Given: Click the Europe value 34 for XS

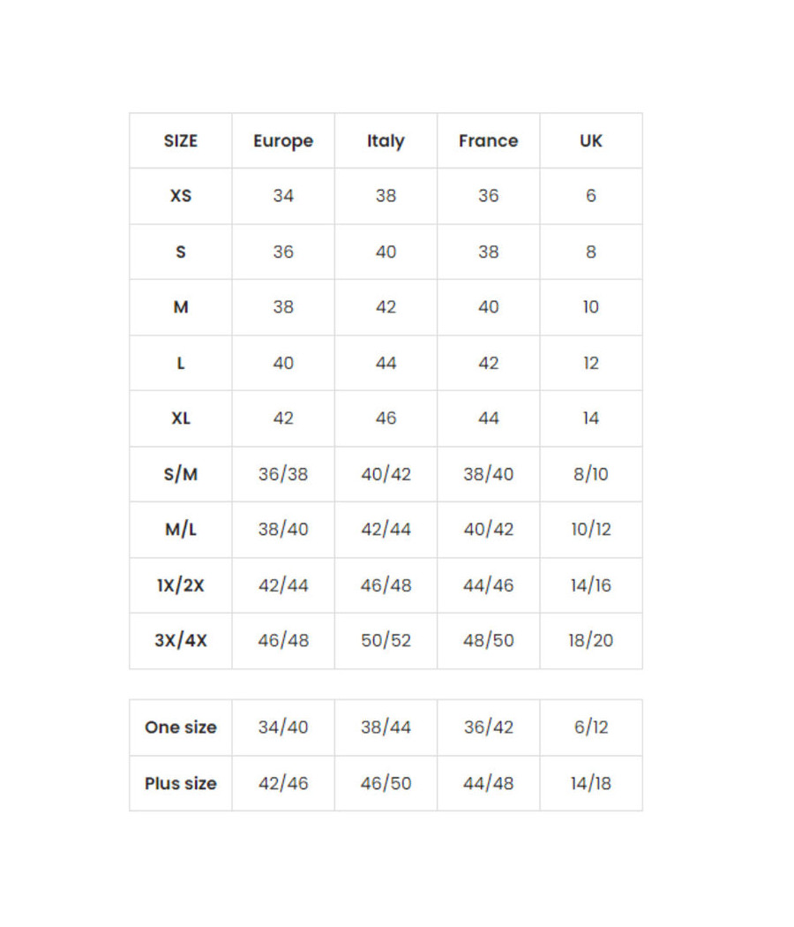Looking at the screenshot, I should pyautogui.click(x=283, y=196).
